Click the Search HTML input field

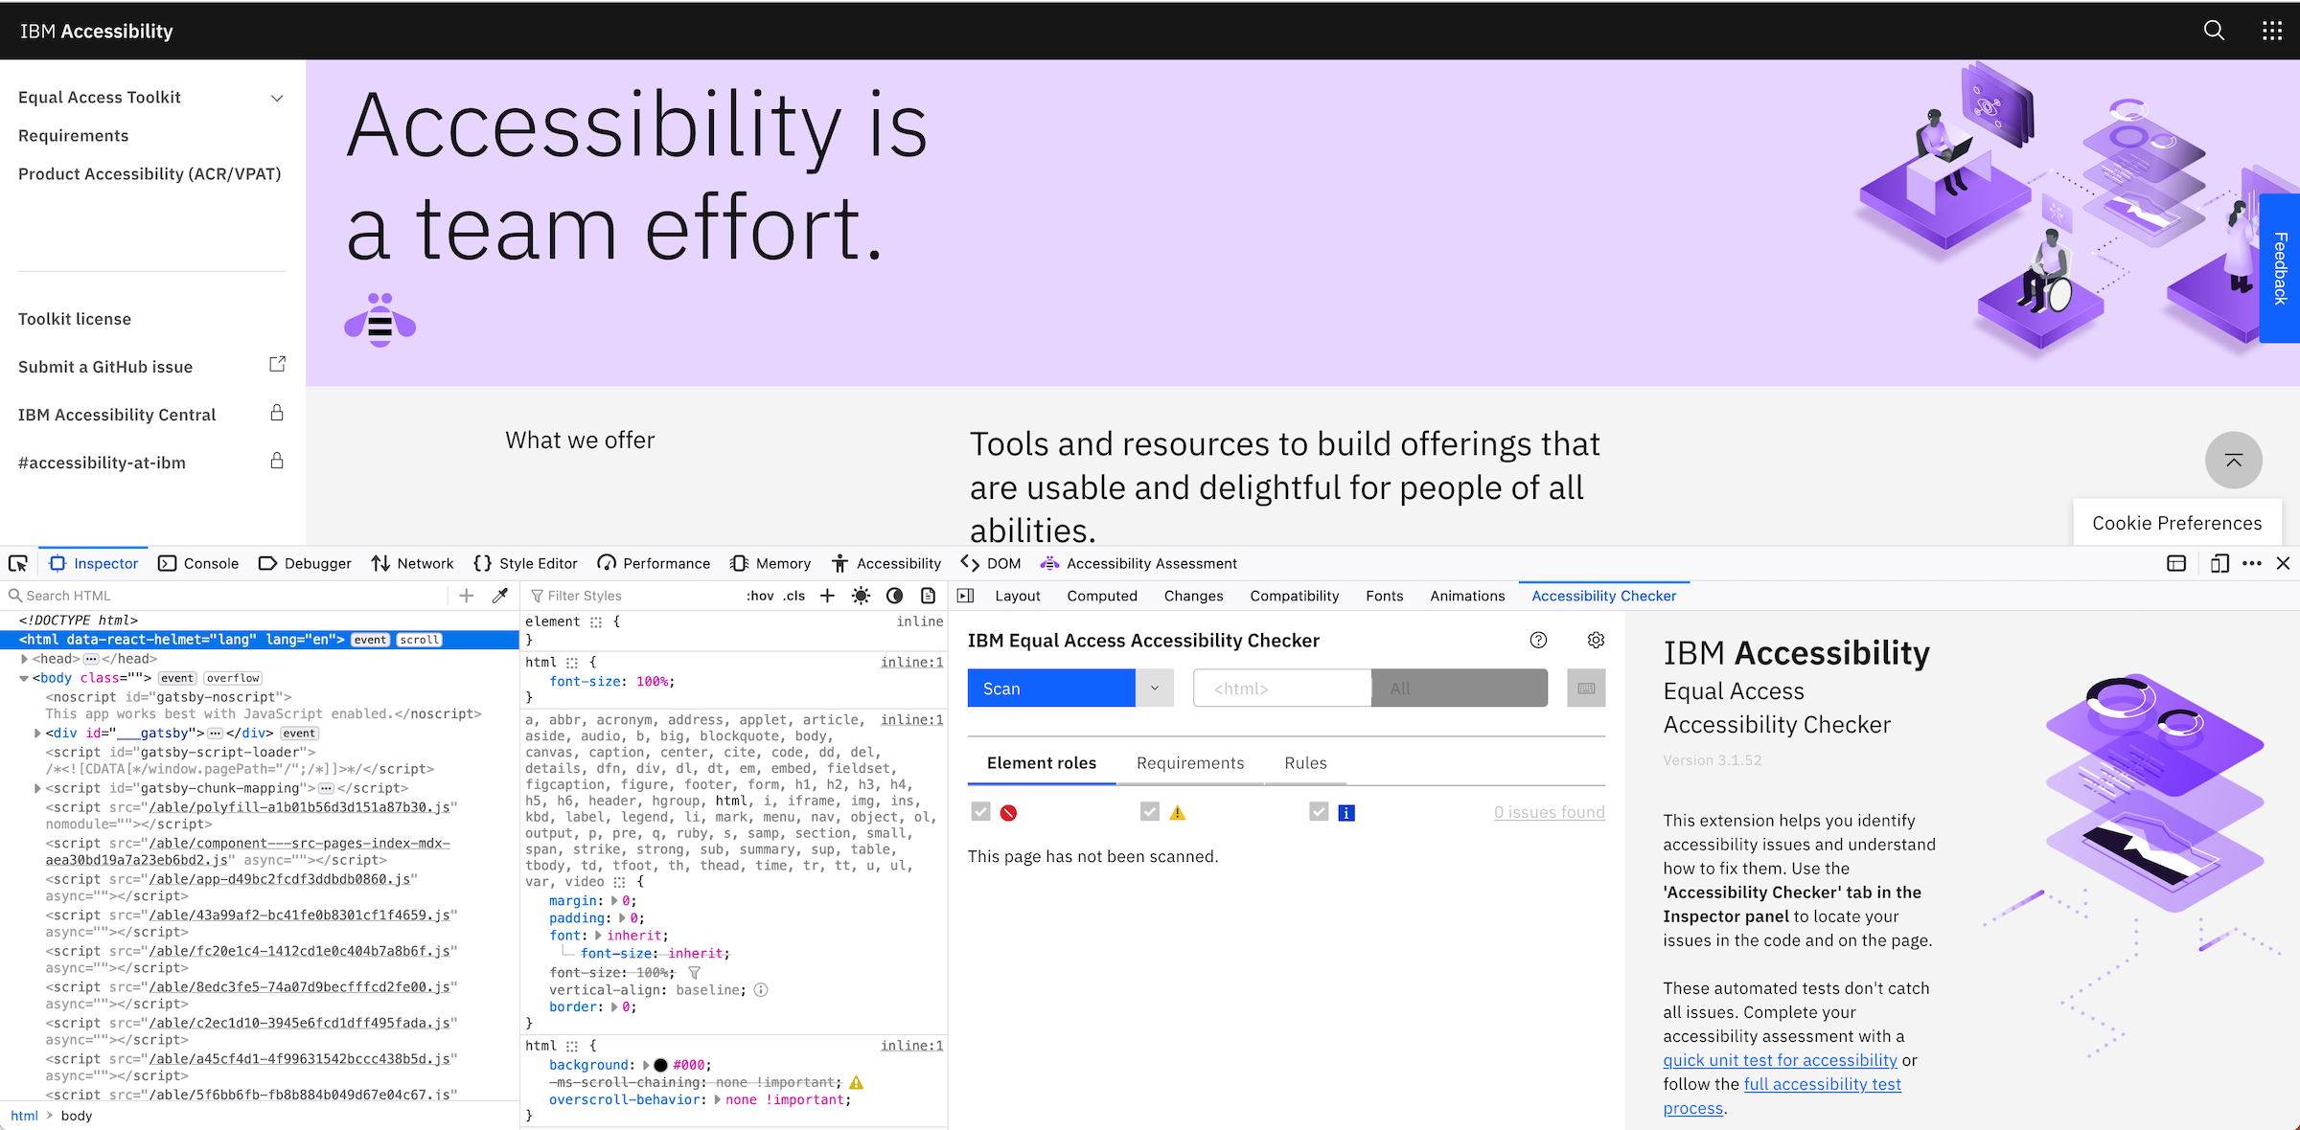tap(227, 594)
